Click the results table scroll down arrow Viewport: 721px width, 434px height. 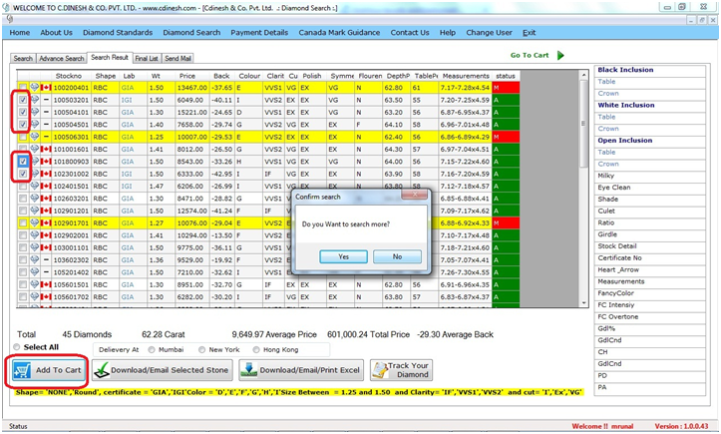pyautogui.click(x=583, y=303)
